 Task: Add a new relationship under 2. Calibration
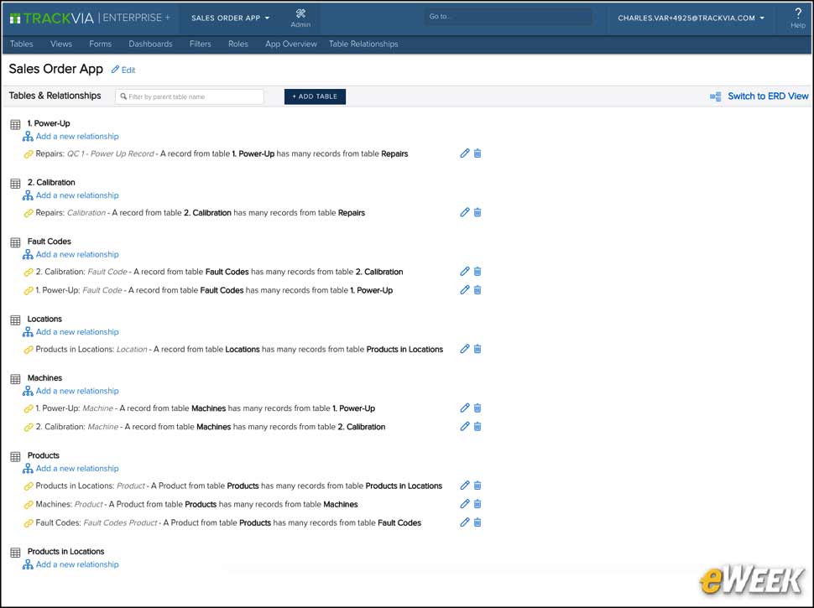point(71,195)
